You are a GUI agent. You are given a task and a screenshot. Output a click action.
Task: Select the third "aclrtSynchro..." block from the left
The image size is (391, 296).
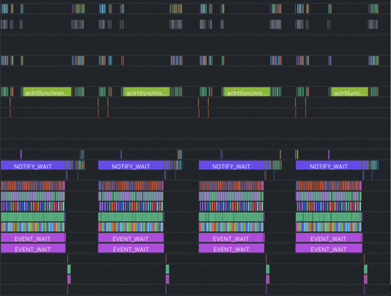[247, 92]
